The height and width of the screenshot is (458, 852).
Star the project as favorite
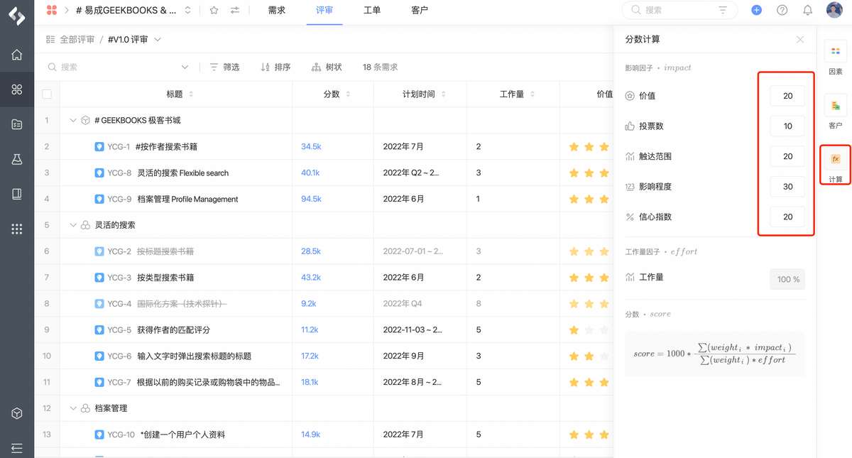(214, 10)
